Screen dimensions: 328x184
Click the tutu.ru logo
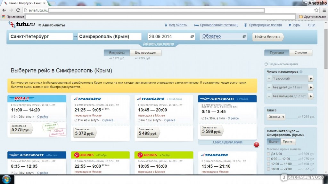click(x=21, y=25)
